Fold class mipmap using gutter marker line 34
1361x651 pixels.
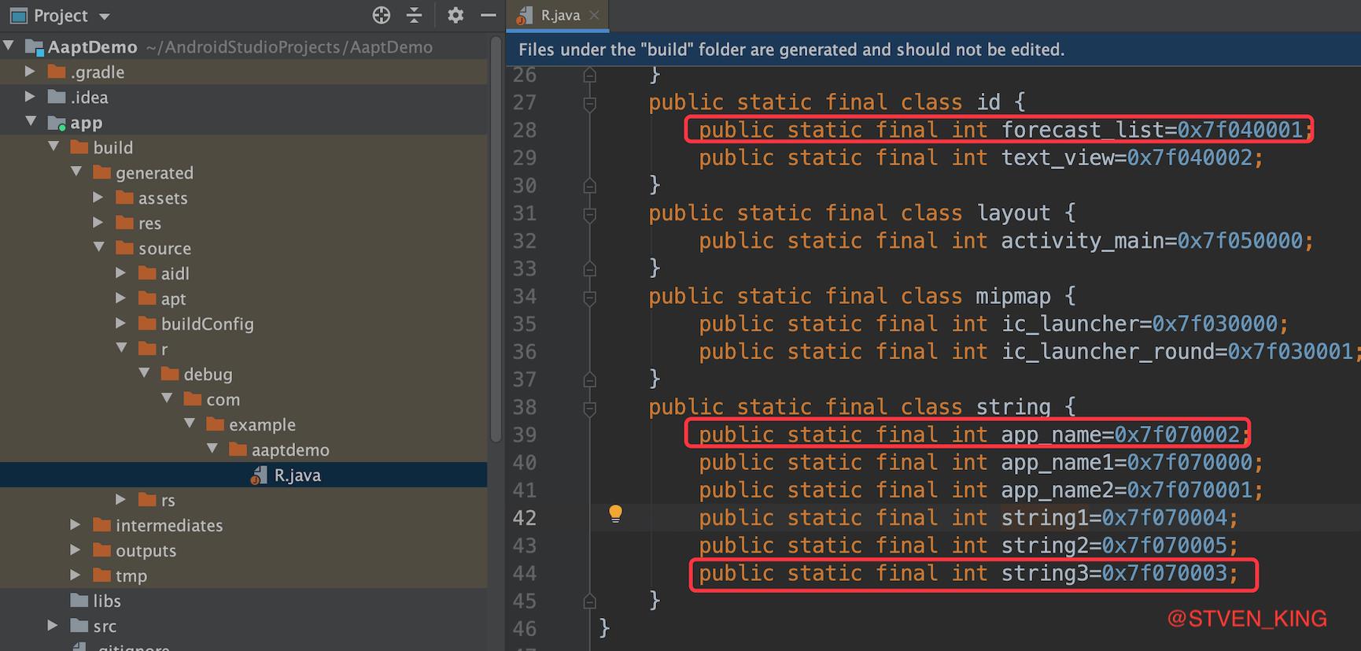(x=589, y=298)
